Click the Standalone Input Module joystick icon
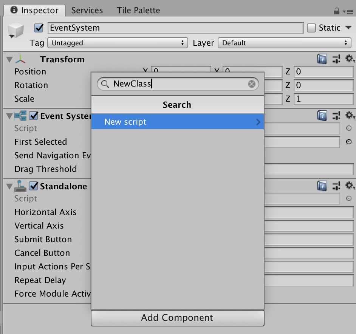This screenshot has width=356, height=334. [x=20, y=186]
